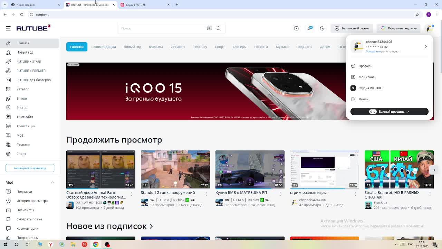Switch to the Студия RUTUBE browser tab
The width and height of the screenshot is (442, 249).
145,4
